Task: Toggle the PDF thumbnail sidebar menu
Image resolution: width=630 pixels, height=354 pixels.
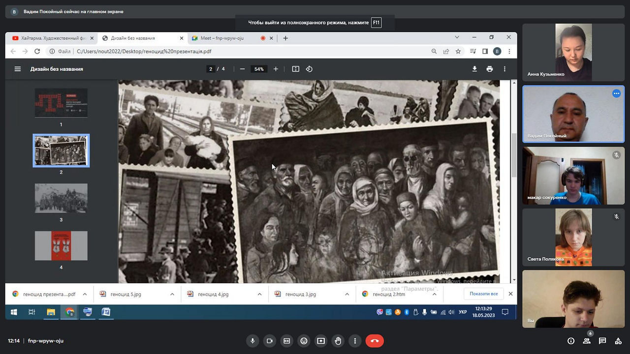Action: [18, 69]
